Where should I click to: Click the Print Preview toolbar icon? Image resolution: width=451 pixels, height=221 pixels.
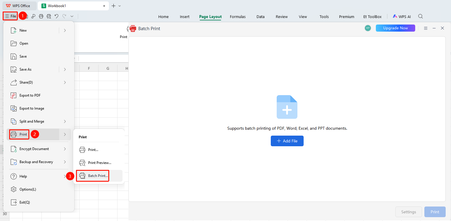point(49,17)
